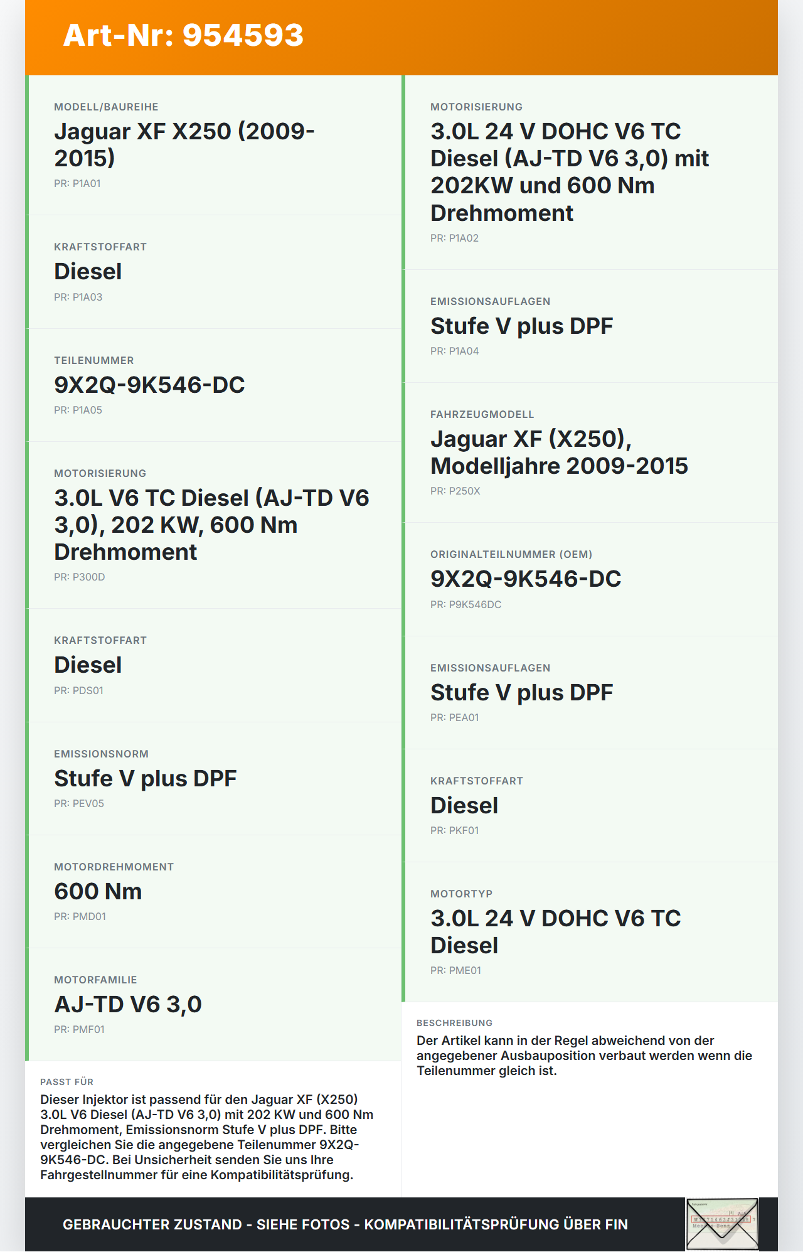Click the Beschreibung description text
The height and width of the screenshot is (1252, 803).
(584, 1056)
